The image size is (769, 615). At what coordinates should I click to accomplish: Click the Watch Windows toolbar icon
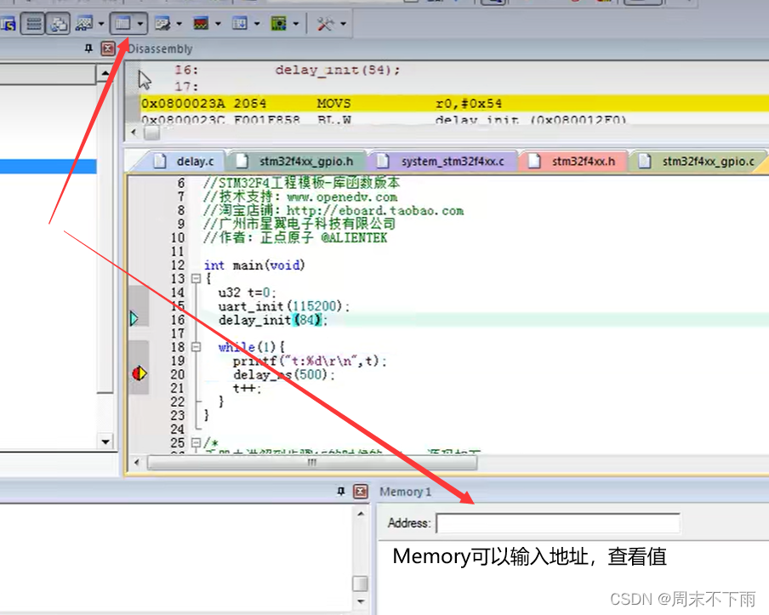pyautogui.click(x=84, y=24)
